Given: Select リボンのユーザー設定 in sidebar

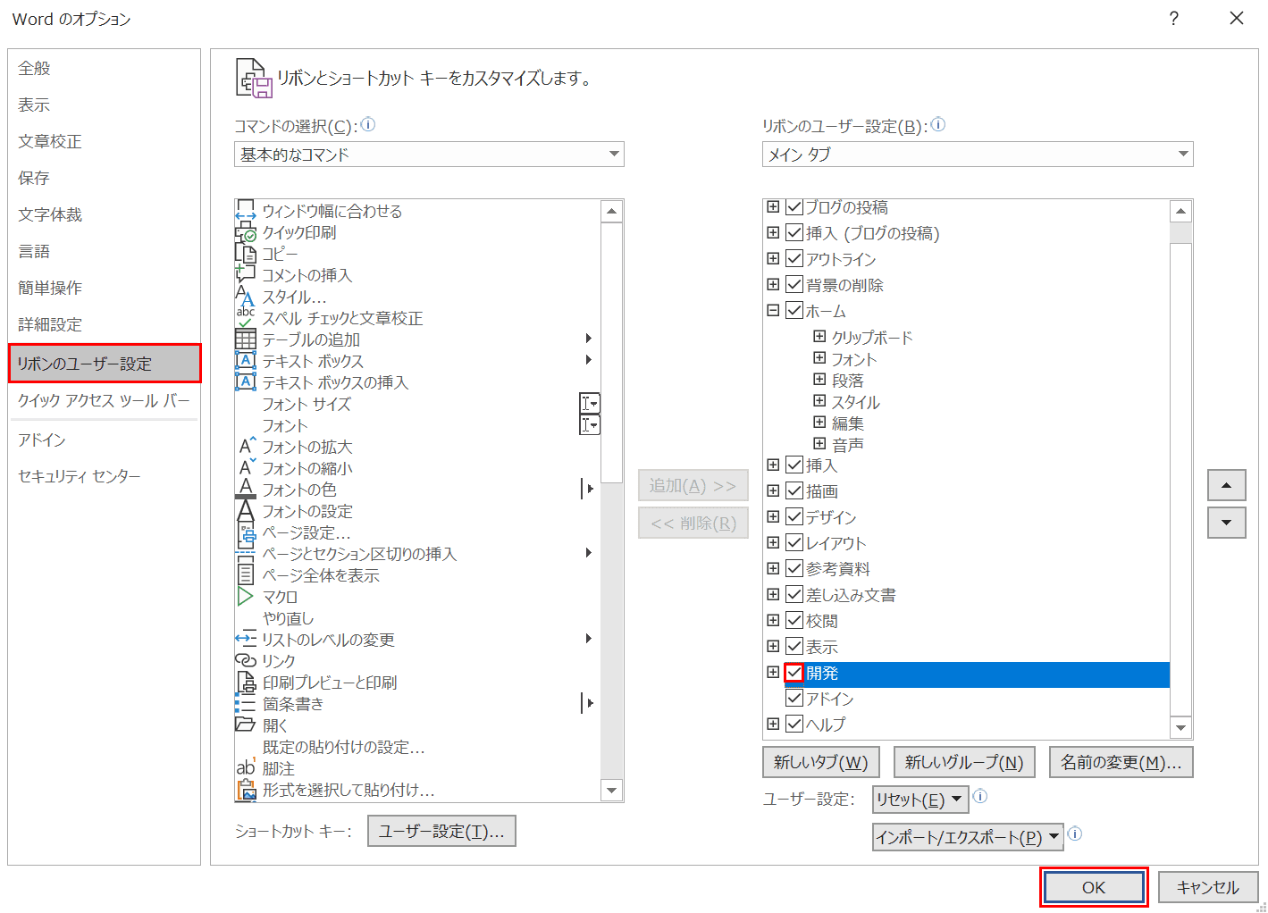Looking at the screenshot, I should [104, 364].
